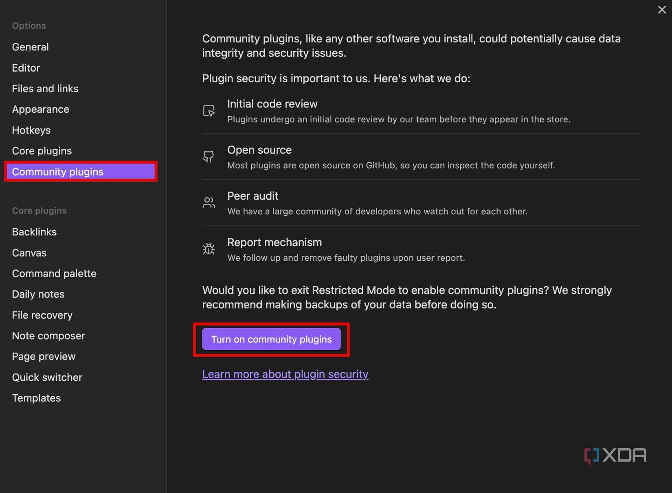The image size is (672, 493).
Task: Click the XDA logo in the corner
Action: tap(615, 455)
